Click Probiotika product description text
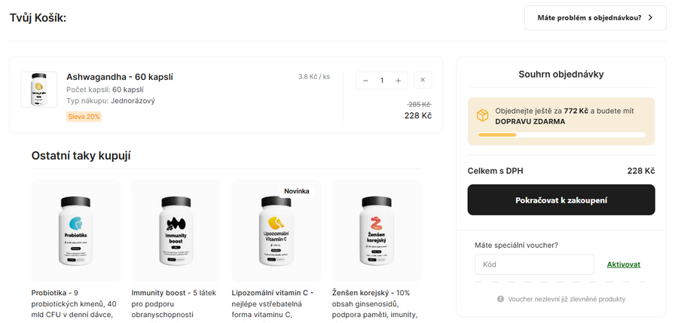The height and width of the screenshot is (323, 678). (x=73, y=303)
